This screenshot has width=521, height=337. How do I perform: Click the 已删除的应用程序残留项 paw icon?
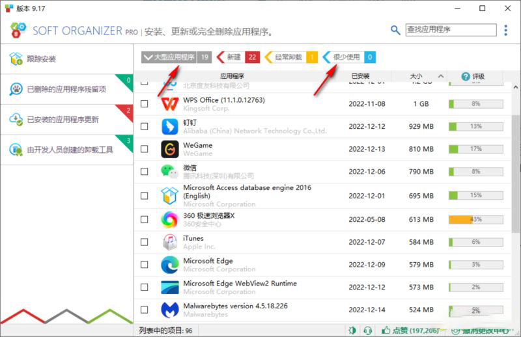click(x=16, y=89)
